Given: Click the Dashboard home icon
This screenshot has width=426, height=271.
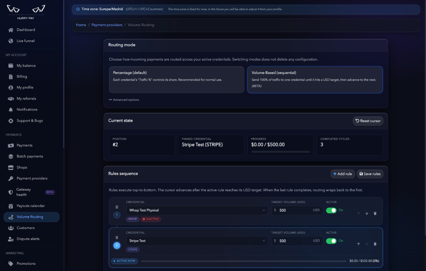Looking at the screenshot, I should (11, 30).
